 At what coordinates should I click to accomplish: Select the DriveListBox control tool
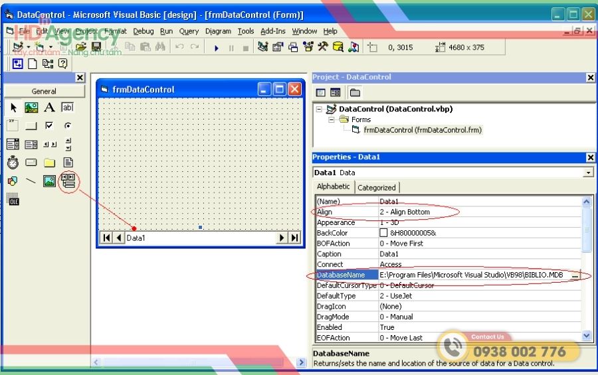(31, 163)
